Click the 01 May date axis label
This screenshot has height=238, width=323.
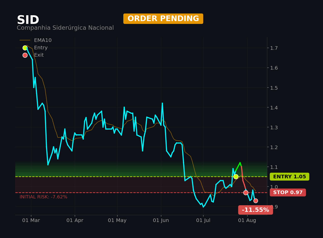pos(117,220)
